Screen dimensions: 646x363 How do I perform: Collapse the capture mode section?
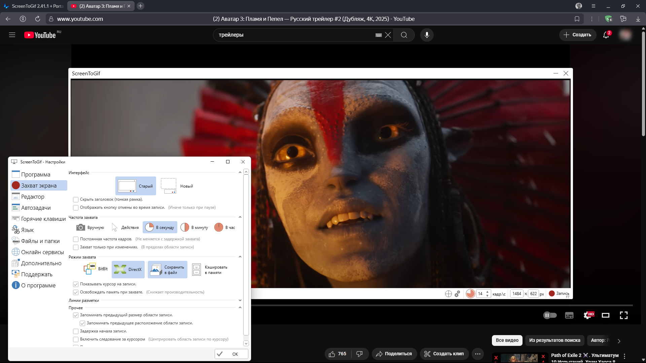pyautogui.click(x=240, y=257)
